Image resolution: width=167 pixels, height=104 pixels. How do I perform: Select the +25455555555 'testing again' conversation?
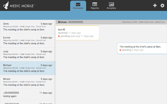pyautogui.click(x=28, y=94)
